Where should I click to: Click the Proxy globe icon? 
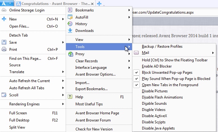pyautogui.click(x=70, y=54)
